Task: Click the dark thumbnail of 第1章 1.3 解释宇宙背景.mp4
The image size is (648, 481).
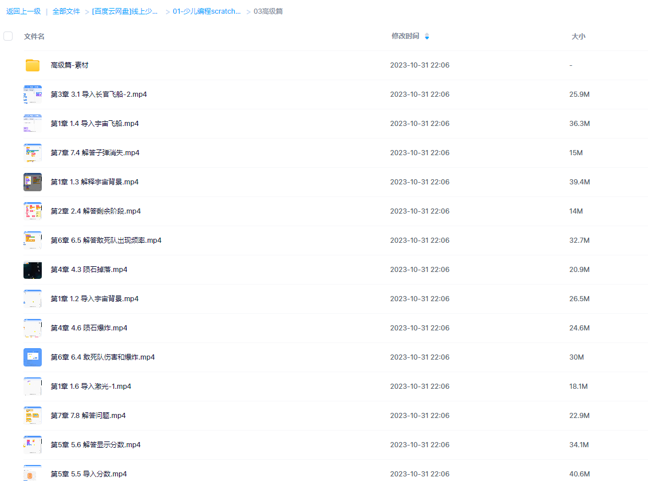Action: tap(33, 182)
